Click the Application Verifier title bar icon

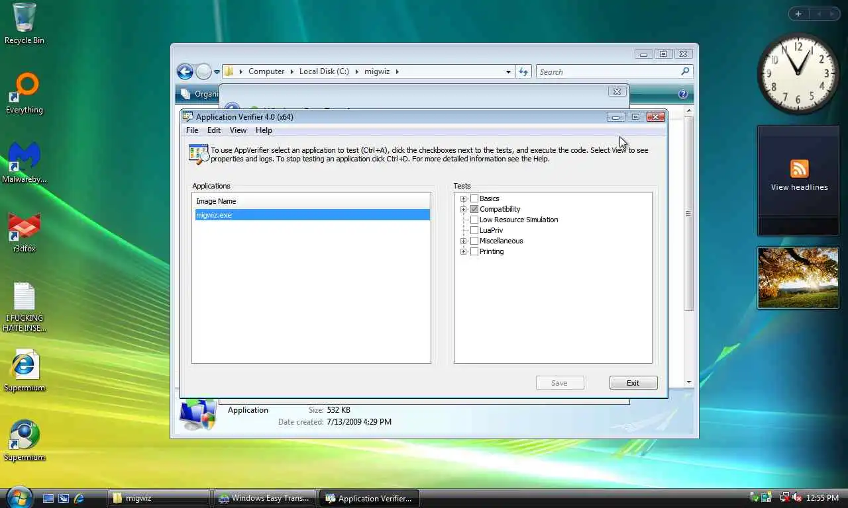pyautogui.click(x=188, y=116)
